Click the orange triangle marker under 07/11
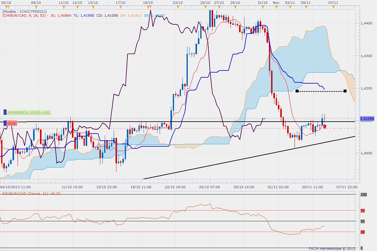This screenshot has width=377, height=251. pyautogui.click(x=333, y=7)
